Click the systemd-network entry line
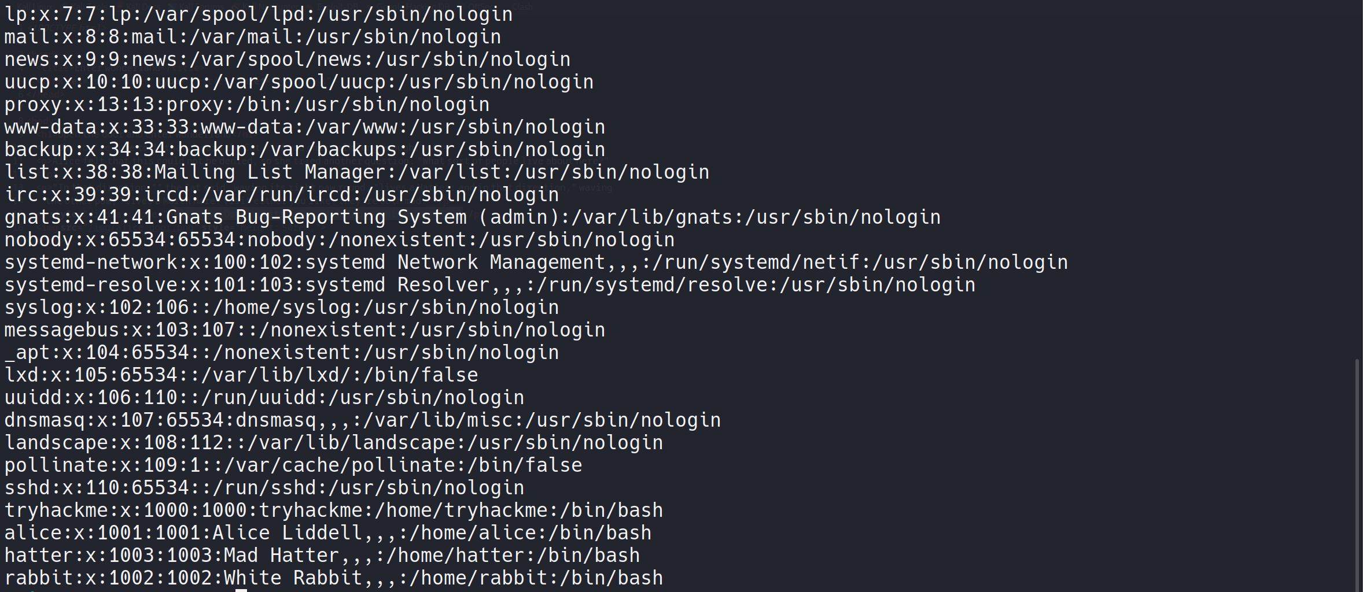The image size is (1363, 592). point(536,262)
